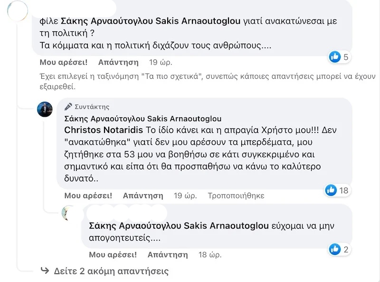380x282 pixels.
Task: Reply to the author's comment with Απάντηση
Action: point(143,196)
